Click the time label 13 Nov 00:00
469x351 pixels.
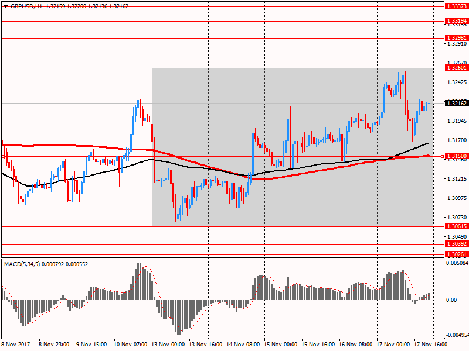[168, 344]
